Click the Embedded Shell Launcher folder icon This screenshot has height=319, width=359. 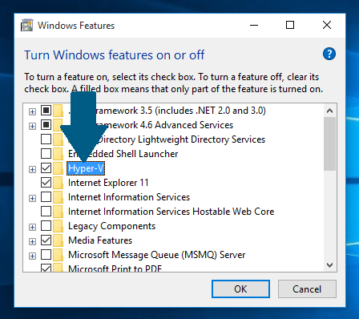tap(58, 154)
